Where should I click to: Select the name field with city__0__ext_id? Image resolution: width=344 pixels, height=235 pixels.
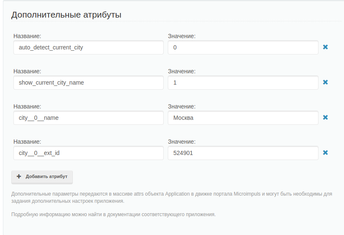click(x=88, y=153)
